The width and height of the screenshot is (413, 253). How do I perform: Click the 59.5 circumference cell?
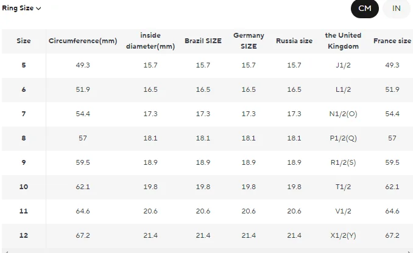click(83, 162)
